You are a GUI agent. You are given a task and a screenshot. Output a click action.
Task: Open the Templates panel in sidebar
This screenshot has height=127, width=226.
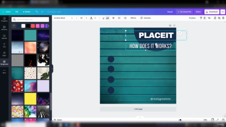4,19
